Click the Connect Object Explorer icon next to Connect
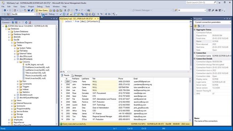The image size is (233, 131). tap(13, 23)
